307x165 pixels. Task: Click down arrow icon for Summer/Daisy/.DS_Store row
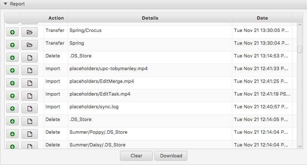pyautogui.click(x=12, y=146)
